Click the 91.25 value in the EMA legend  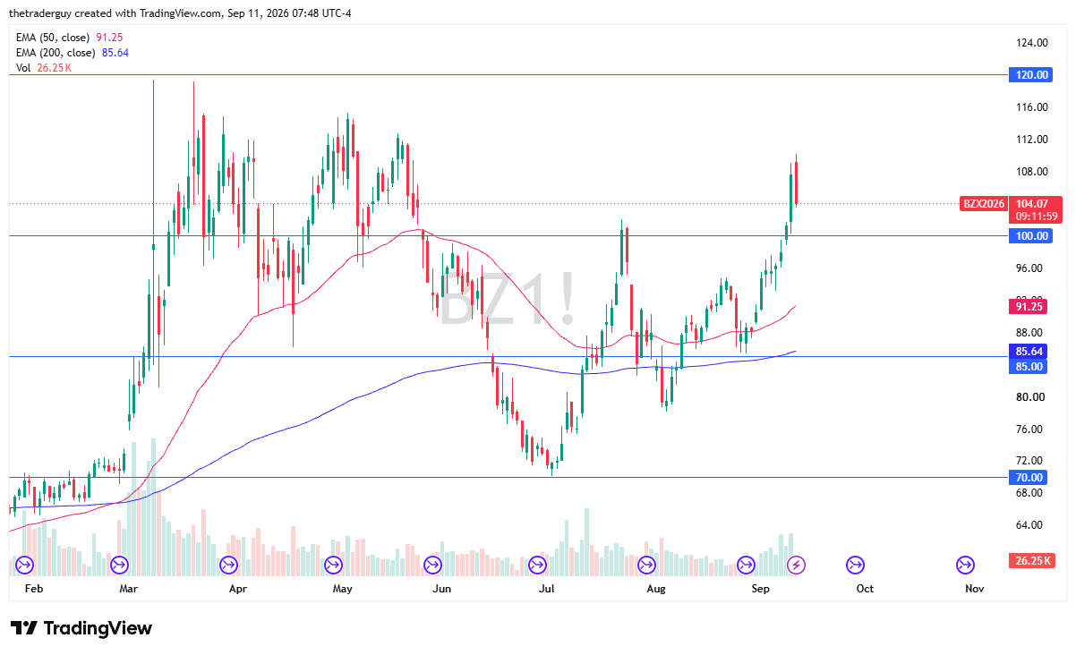107,38
